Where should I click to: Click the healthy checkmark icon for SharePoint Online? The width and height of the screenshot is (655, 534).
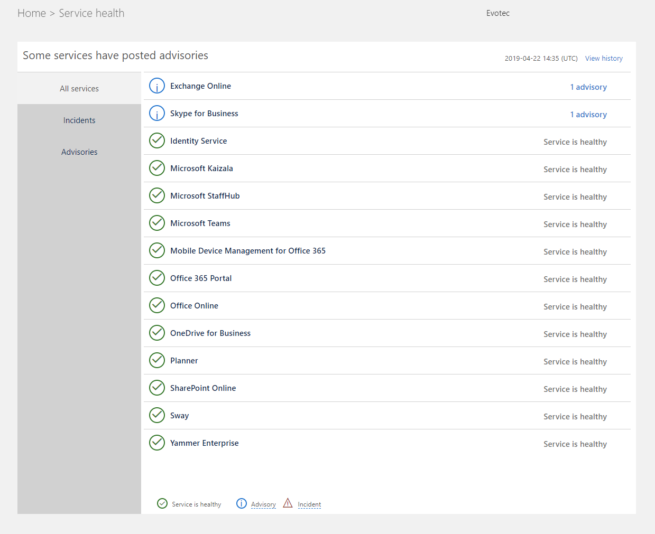point(156,388)
